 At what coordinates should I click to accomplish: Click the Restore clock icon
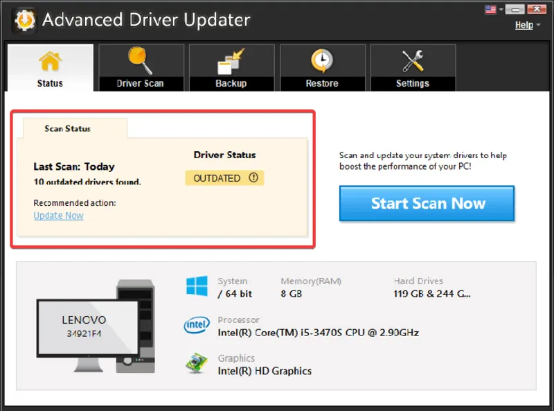tap(322, 60)
